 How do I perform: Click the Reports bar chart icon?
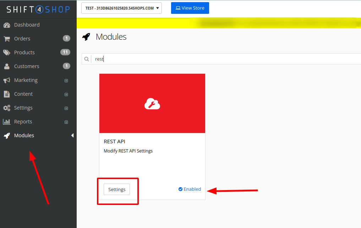point(7,122)
